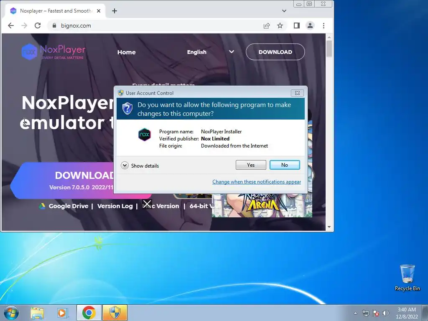428x321 pixels.
Task: Click Chrome icon in taskbar
Action: (89, 313)
